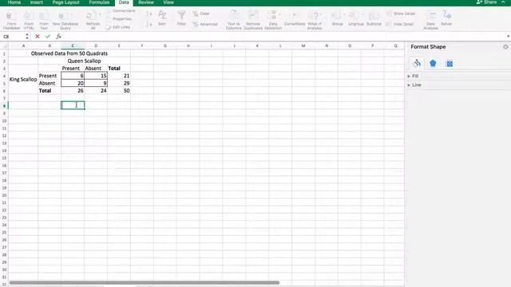Select the row total cell showing 21
Screen dimensions: 511x287
(x=119, y=76)
